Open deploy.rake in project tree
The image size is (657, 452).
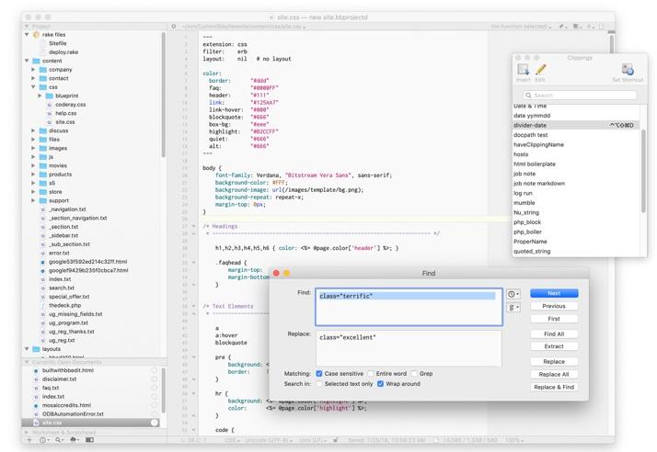(63, 52)
